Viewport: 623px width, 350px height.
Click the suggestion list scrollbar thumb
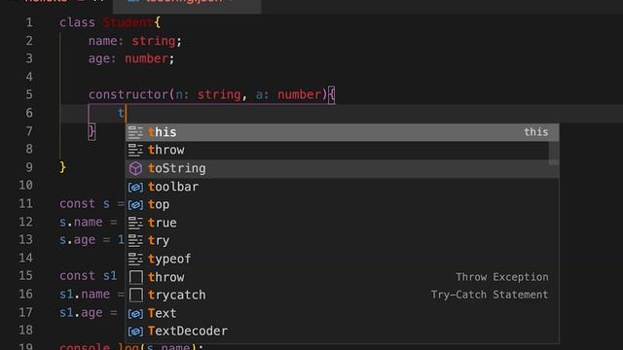[x=554, y=154]
